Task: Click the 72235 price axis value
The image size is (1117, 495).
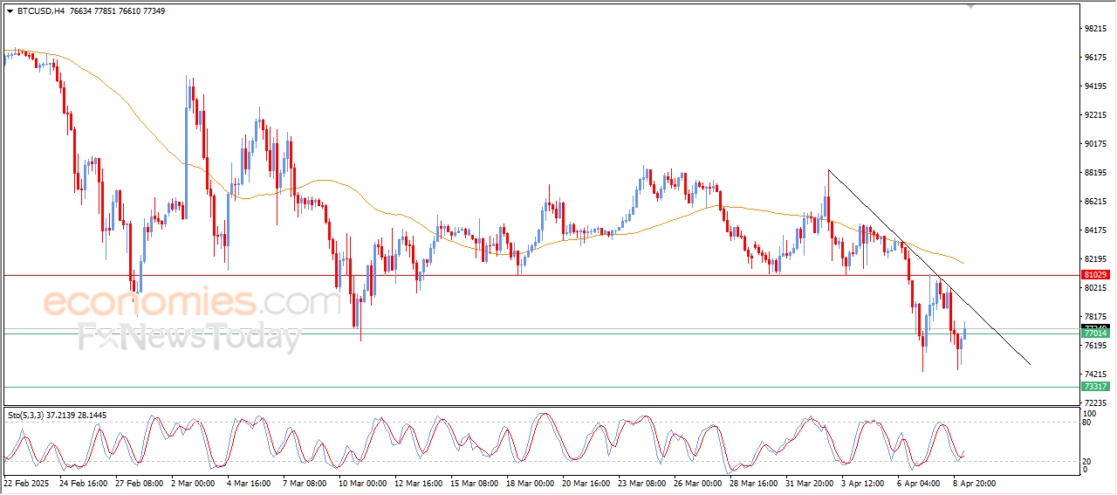Action: pos(1096,403)
